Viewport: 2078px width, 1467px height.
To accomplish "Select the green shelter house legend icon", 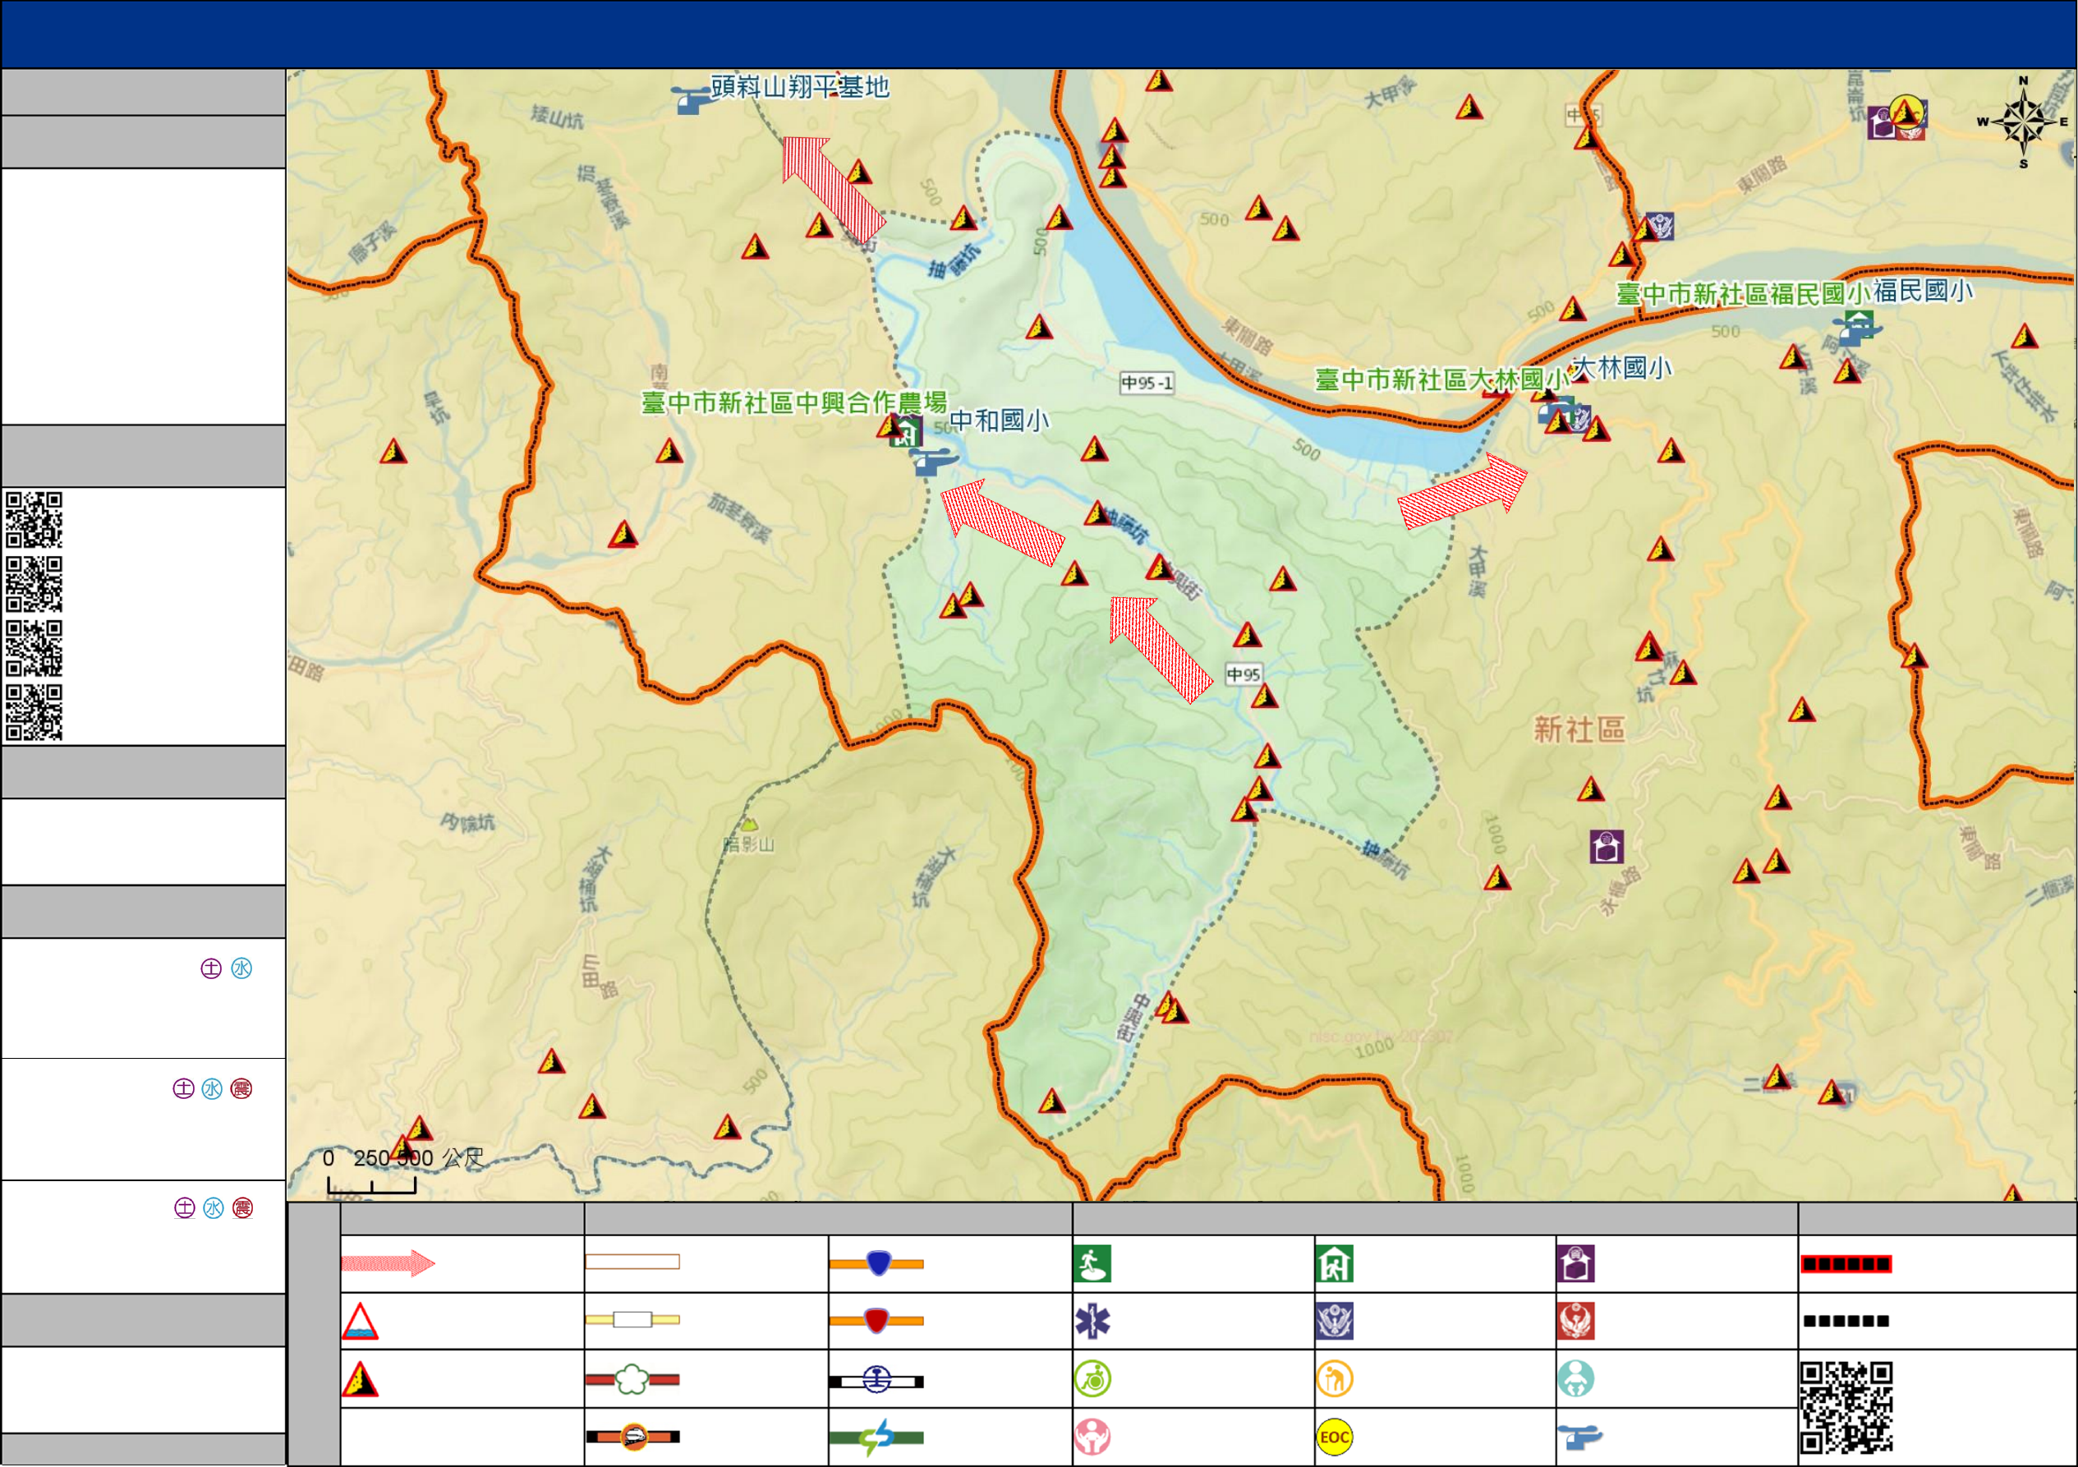I will 1335,1264.
